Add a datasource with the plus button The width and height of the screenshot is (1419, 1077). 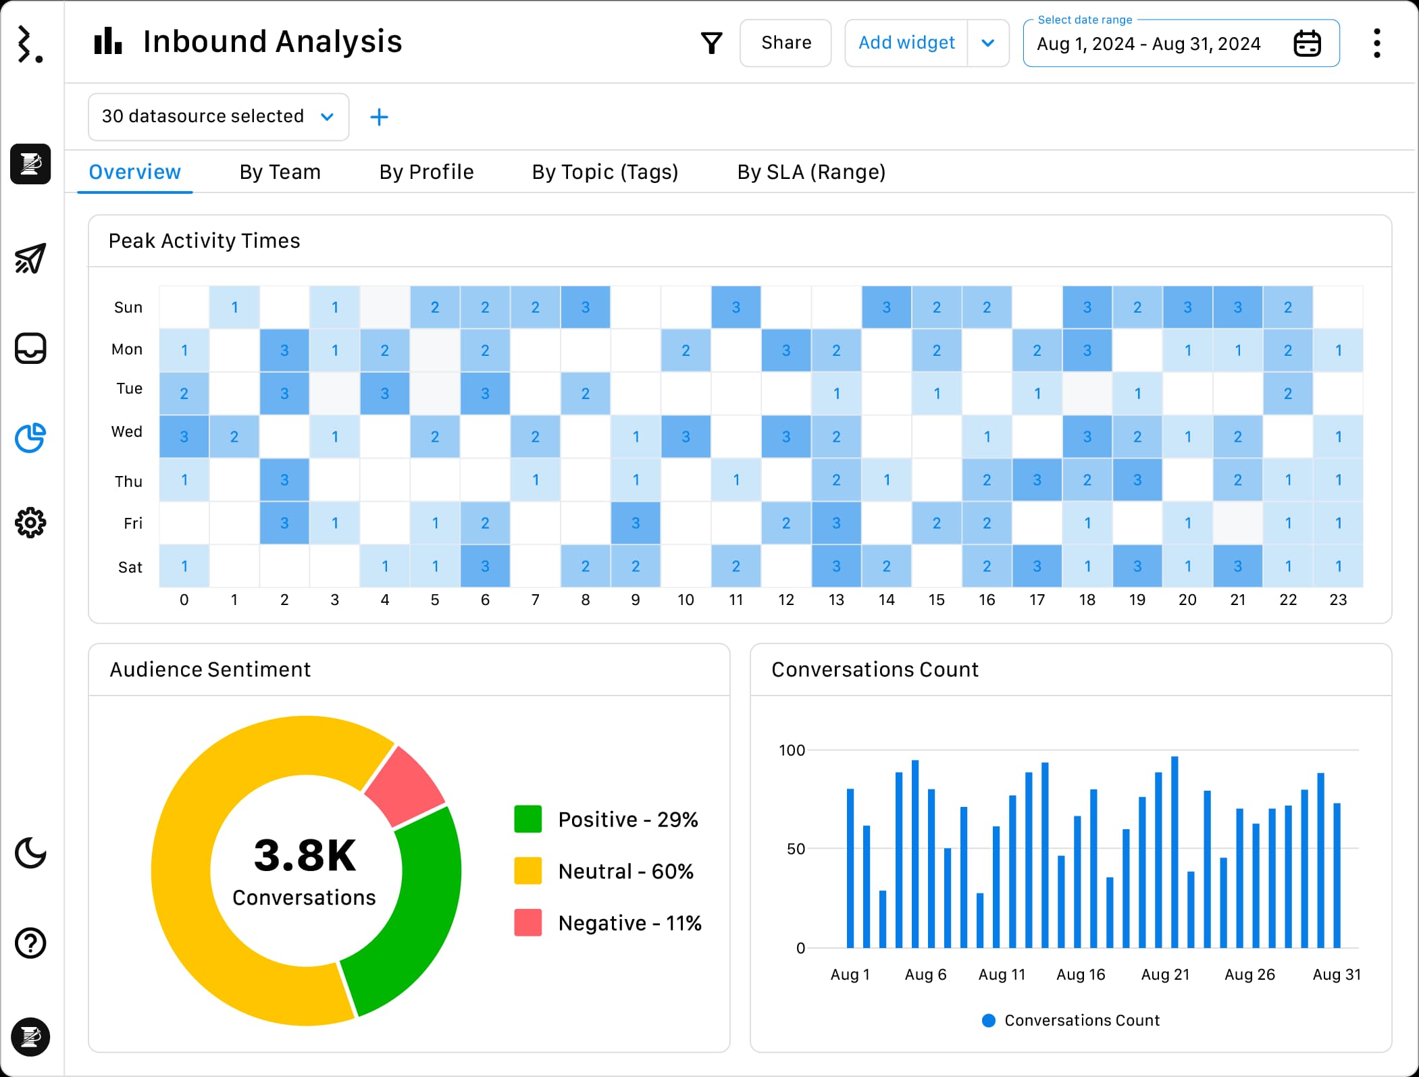click(x=380, y=116)
